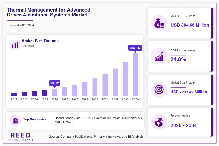The height and width of the screenshot is (146, 219).
Task: Select the 2031 bar in the chart
Action: [105, 85]
